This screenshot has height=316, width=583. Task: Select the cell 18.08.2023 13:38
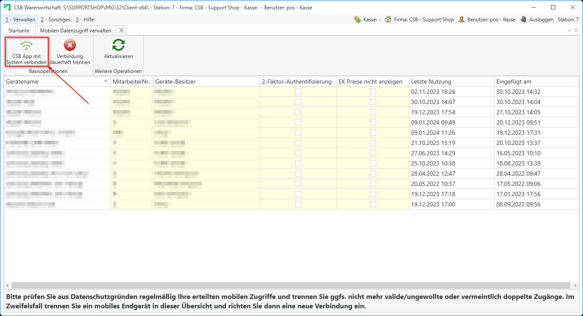point(537,163)
